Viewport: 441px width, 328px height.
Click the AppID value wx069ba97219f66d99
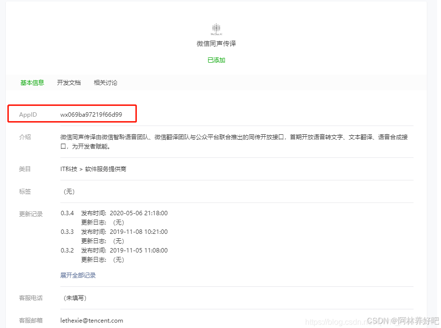[x=91, y=114]
